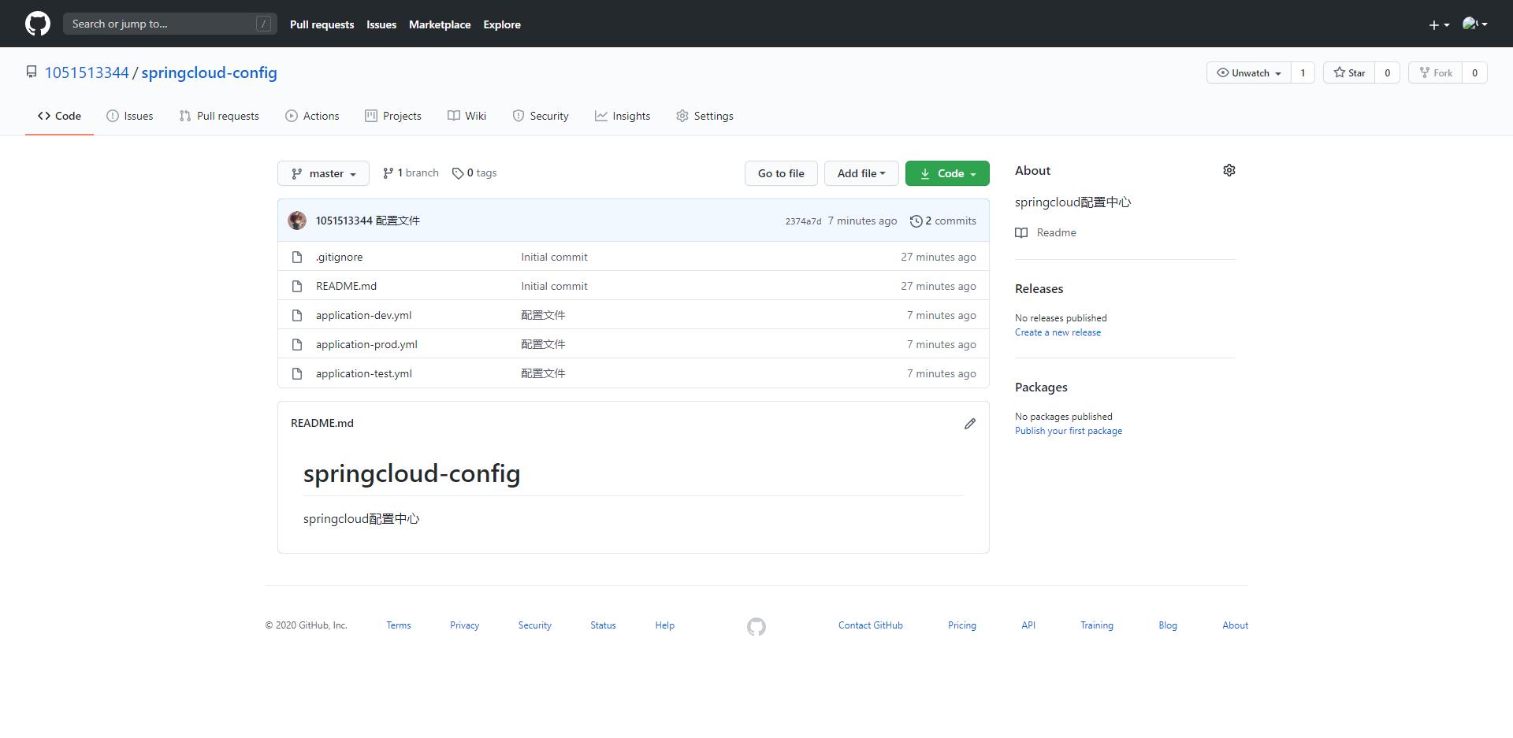1513x738 pixels.
Task: Star this repository
Action: pos(1349,72)
